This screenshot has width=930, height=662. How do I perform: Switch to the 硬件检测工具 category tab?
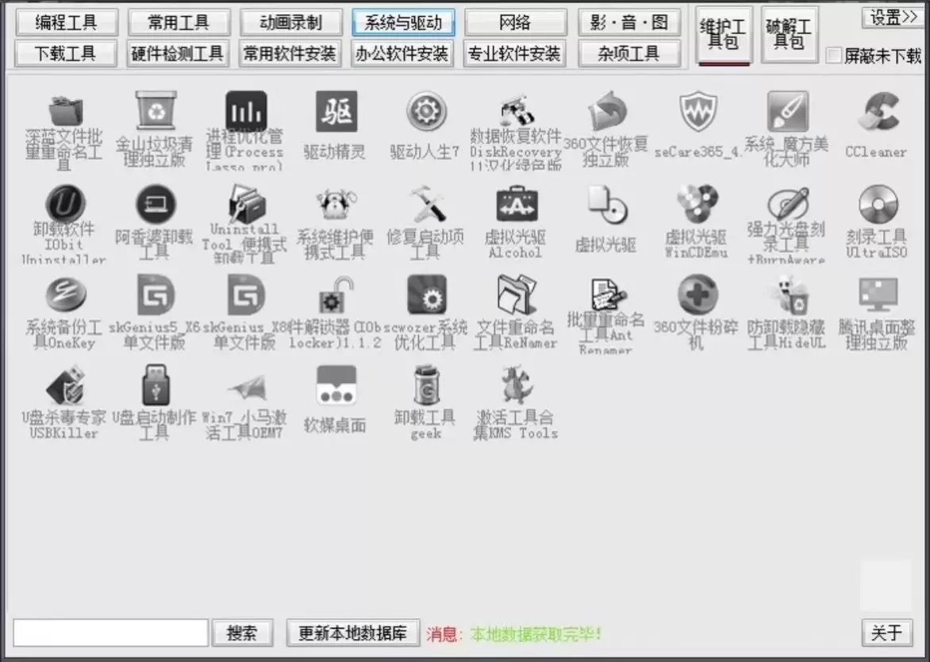pyautogui.click(x=179, y=54)
